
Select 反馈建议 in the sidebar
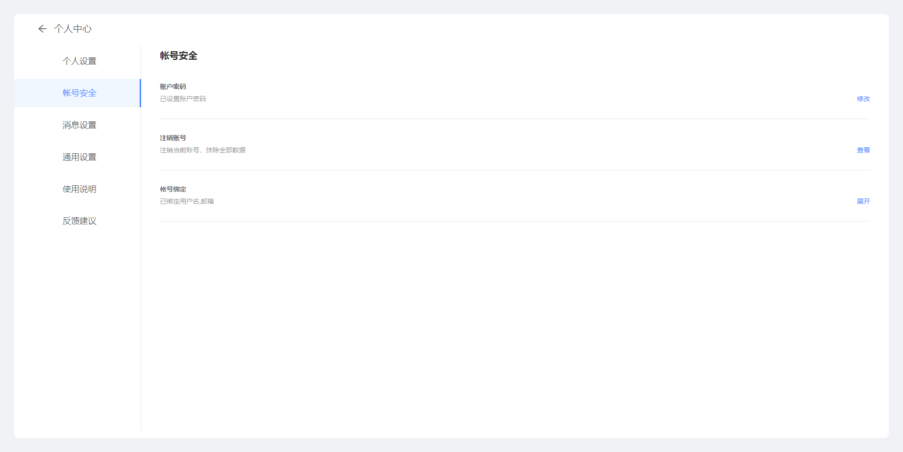[x=79, y=221]
